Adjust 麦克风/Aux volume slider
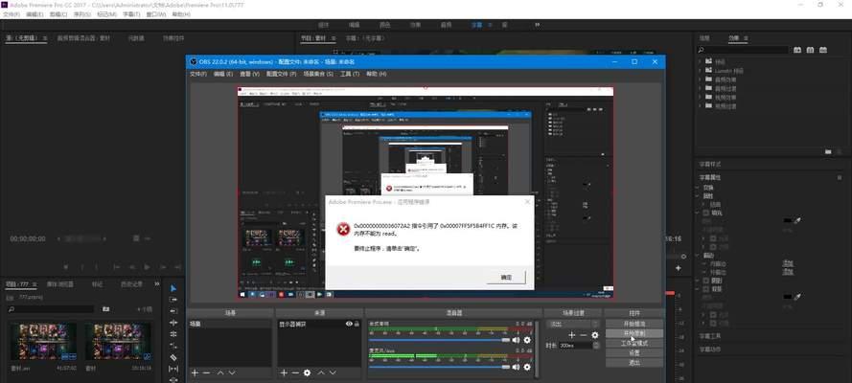The height and width of the screenshot is (383, 852). click(440, 367)
